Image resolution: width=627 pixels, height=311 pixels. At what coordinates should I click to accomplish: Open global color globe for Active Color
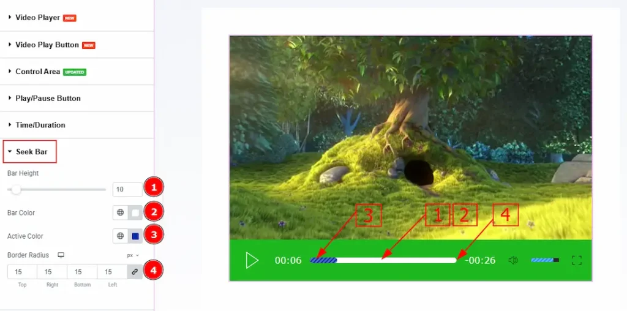point(121,236)
